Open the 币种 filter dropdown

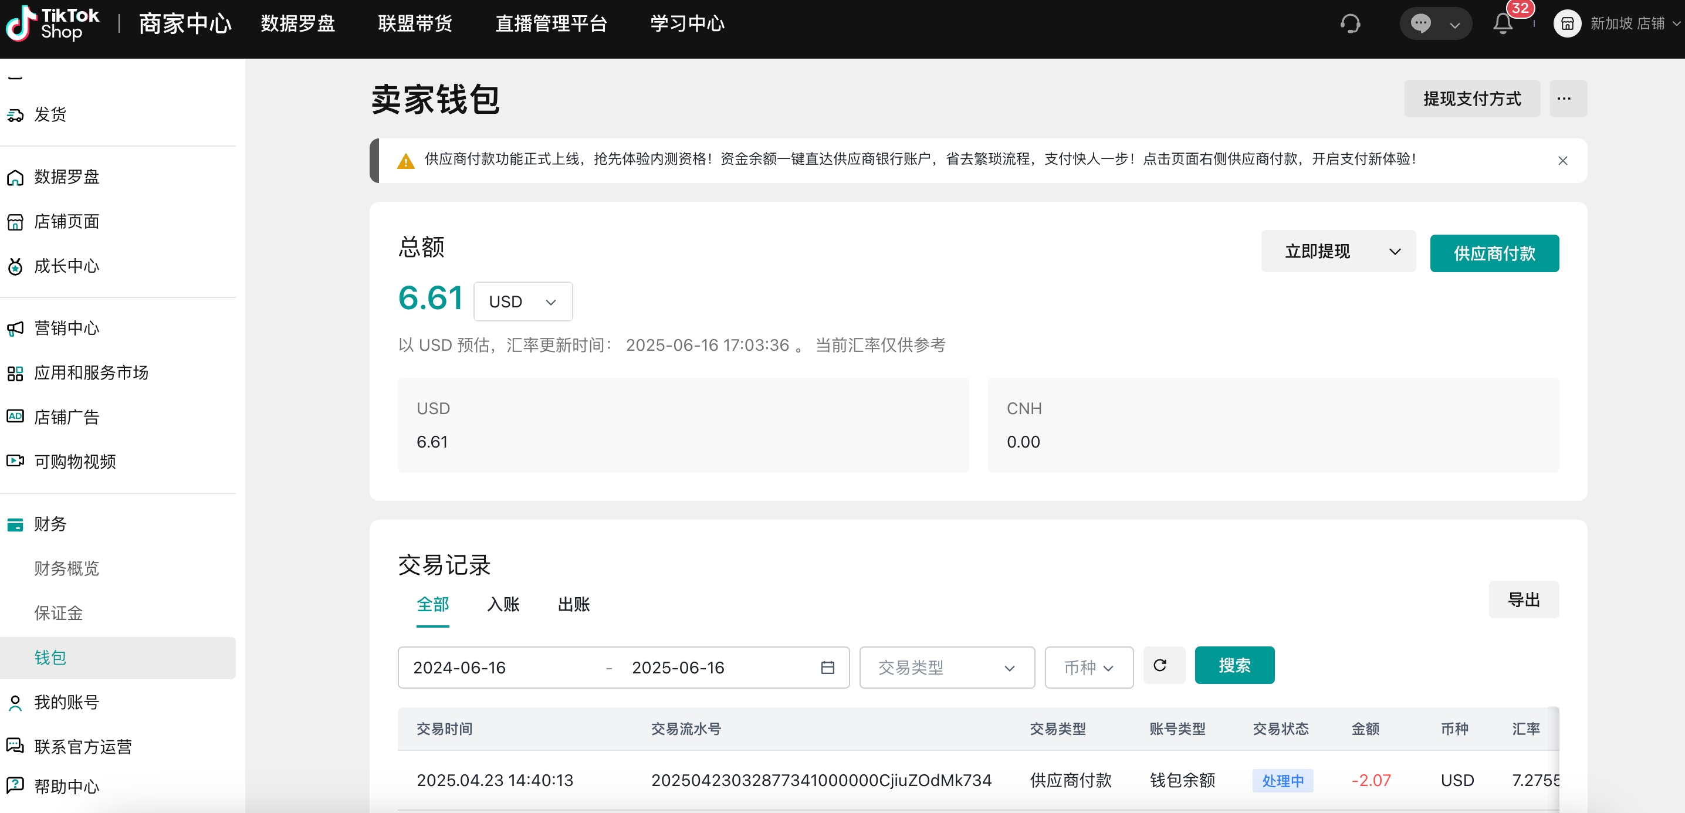click(1088, 667)
